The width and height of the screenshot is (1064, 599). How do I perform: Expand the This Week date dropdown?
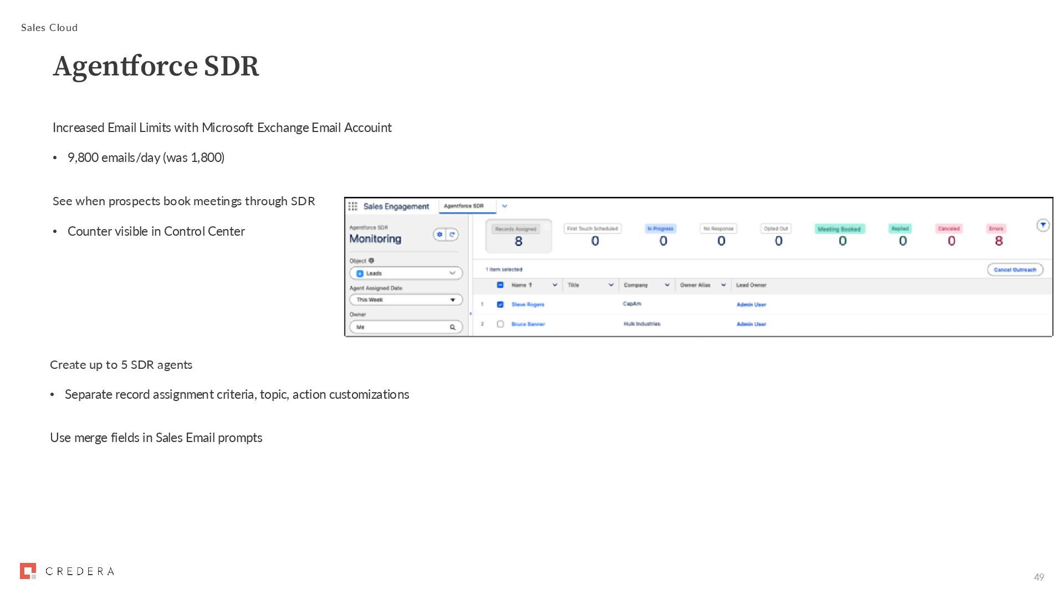coord(406,300)
